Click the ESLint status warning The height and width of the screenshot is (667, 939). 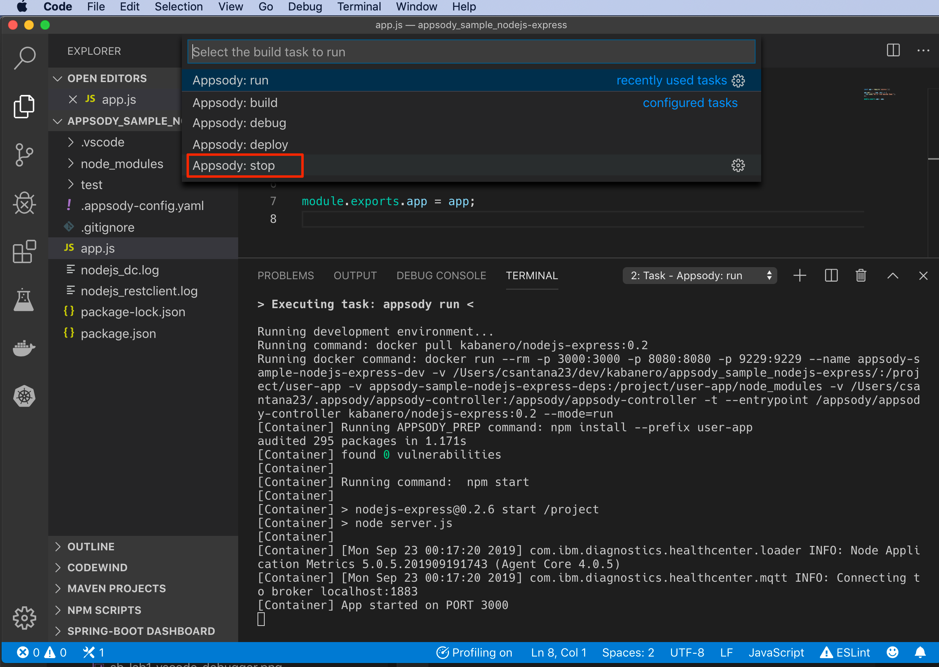(844, 652)
